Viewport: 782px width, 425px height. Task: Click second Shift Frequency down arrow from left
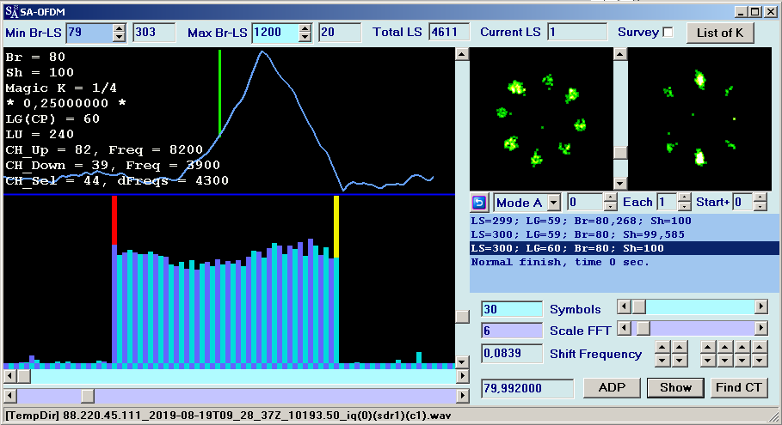point(680,361)
